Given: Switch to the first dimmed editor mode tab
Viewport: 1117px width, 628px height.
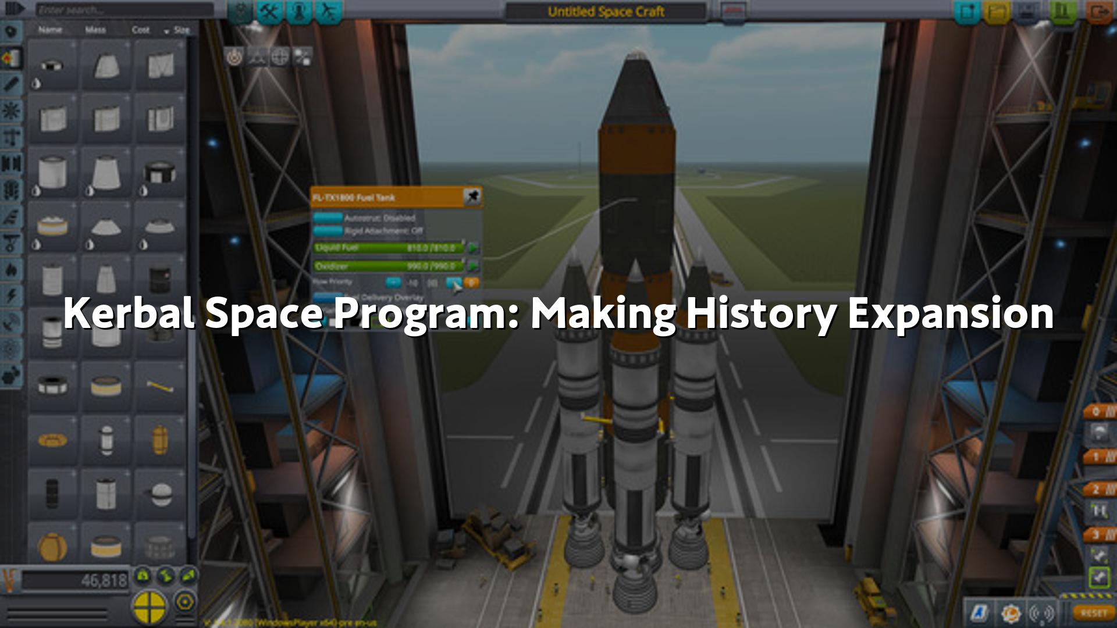Looking at the screenshot, I should [x=240, y=12].
